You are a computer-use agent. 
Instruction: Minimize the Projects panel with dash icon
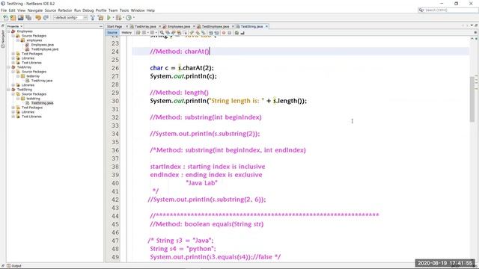point(101,27)
